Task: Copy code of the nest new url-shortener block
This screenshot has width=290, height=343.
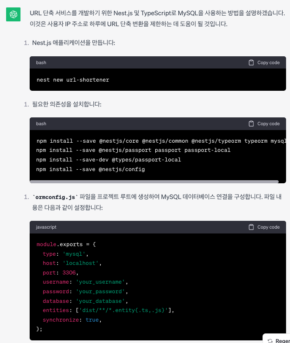Action: point(264,62)
